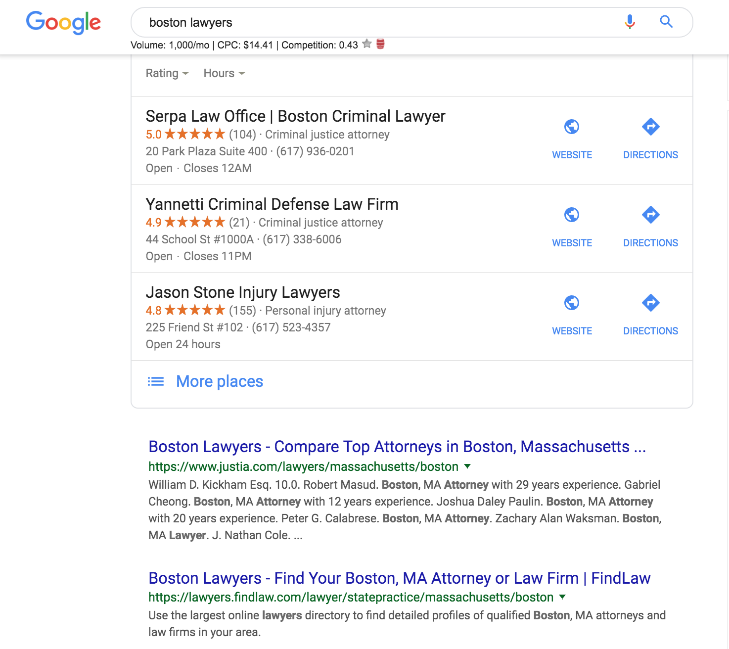Click the Justia result description snippet
This screenshot has height=649, width=729.
(405, 510)
